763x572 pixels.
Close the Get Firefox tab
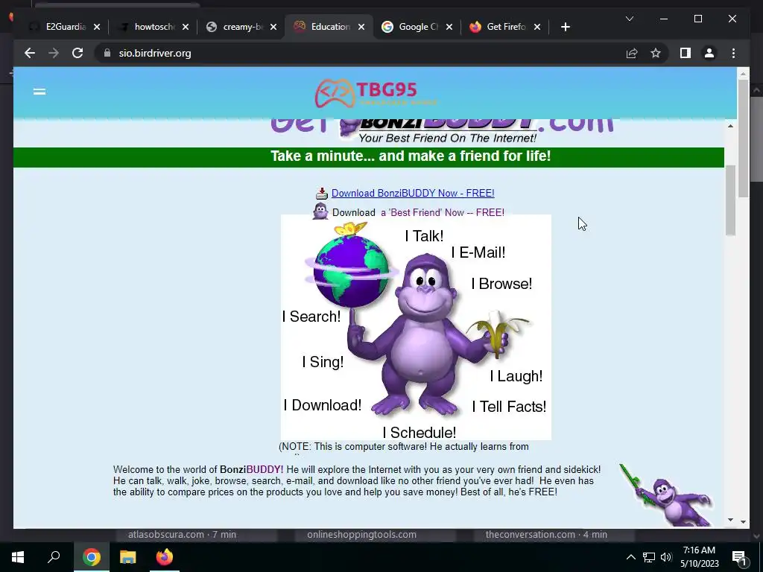[x=537, y=27]
